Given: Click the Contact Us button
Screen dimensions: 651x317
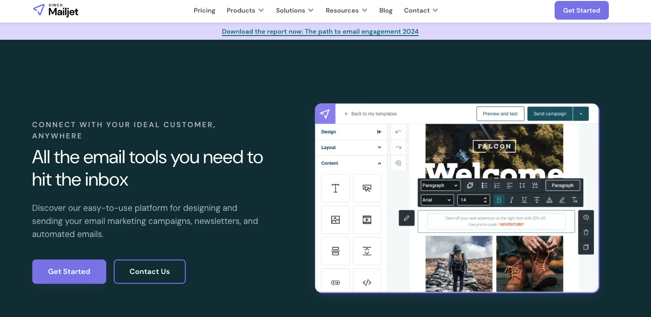Looking at the screenshot, I should pos(150,272).
